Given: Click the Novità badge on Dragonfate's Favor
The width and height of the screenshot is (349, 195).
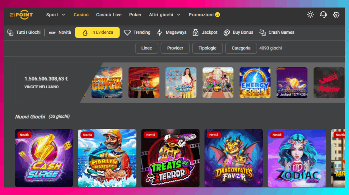Looking at the screenshot, I should click(x=214, y=135).
